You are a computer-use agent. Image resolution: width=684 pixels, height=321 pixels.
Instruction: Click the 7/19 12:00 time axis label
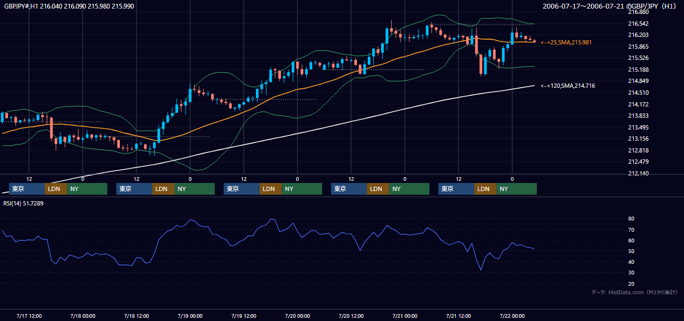pyautogui.click(x=244, y=316)
